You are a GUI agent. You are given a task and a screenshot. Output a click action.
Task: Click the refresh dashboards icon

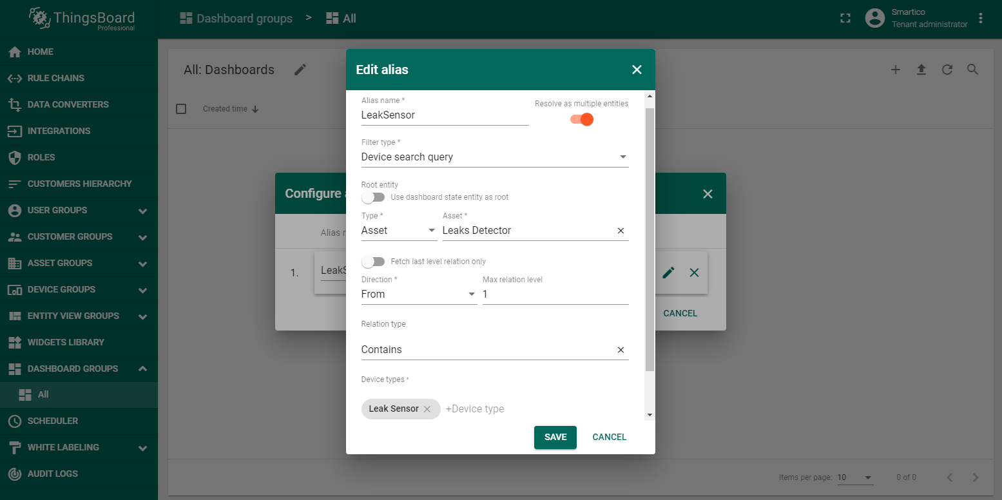(947, 70)
